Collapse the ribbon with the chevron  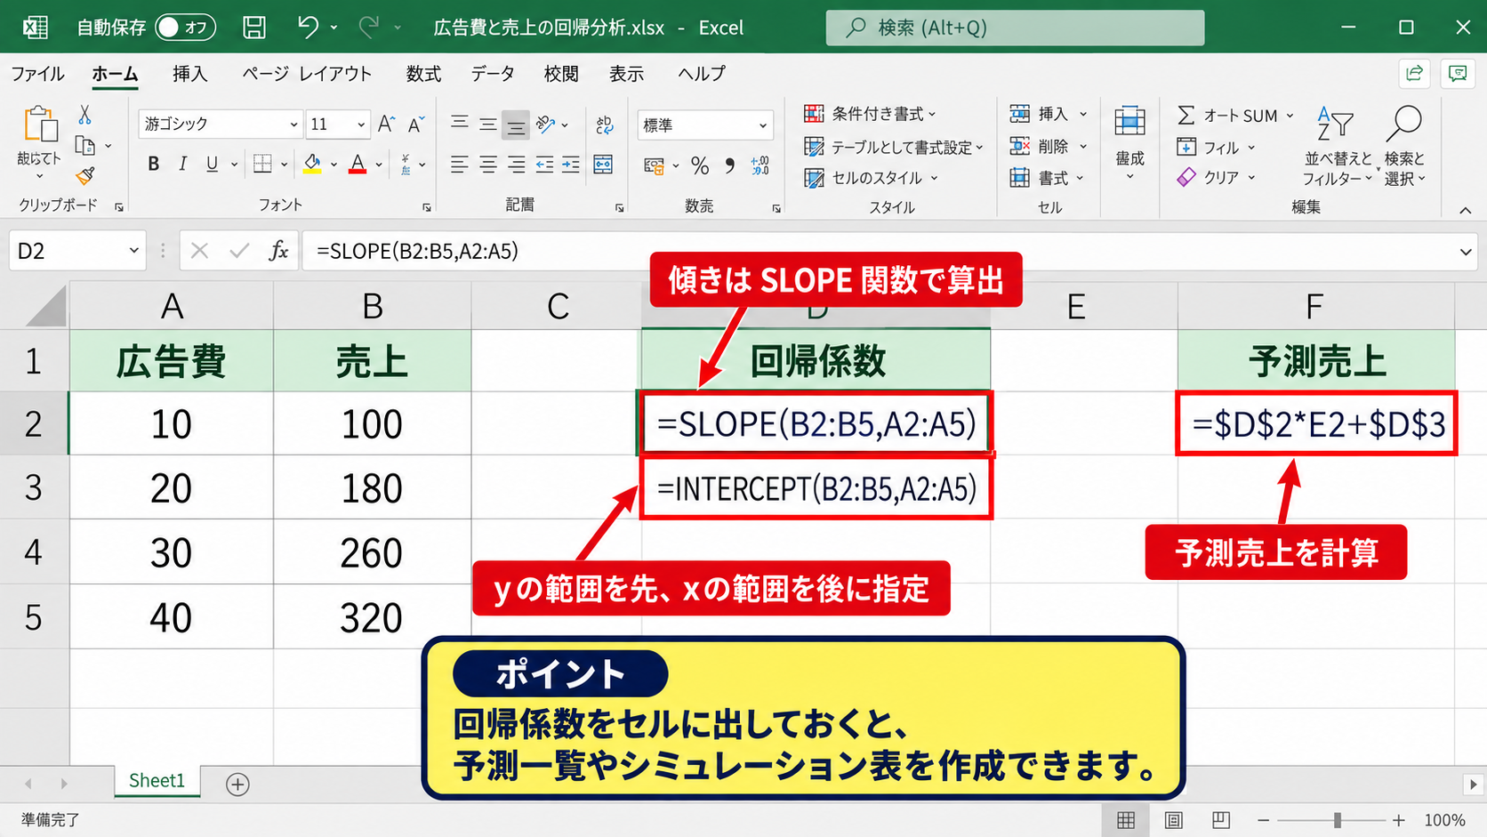click(1465, 210)
